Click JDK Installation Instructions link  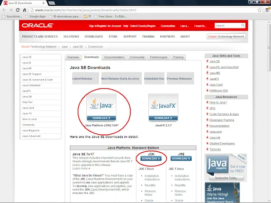152,178
